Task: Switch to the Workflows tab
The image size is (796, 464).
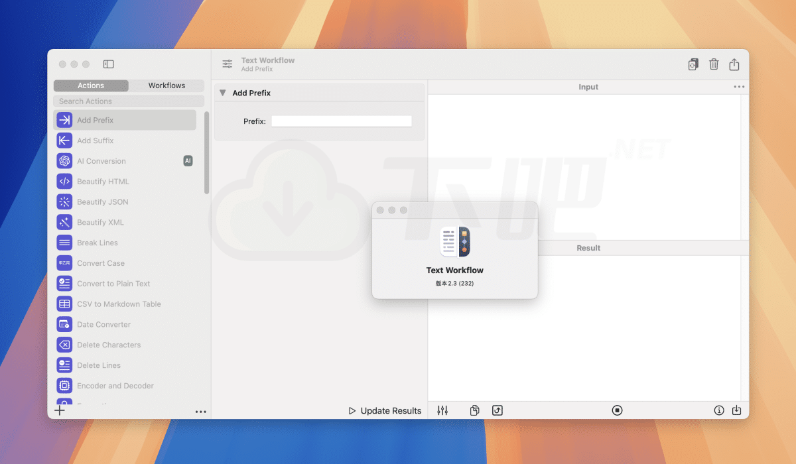Action: [x=166, y=86]
